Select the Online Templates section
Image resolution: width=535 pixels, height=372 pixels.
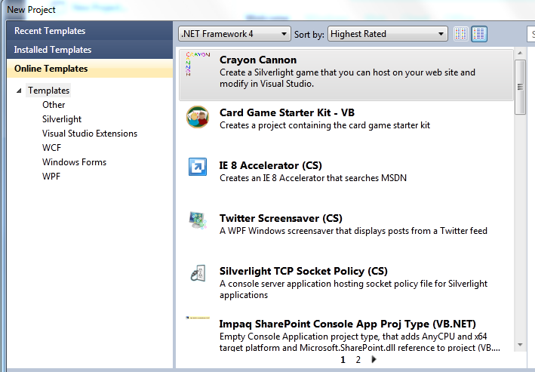90,68
